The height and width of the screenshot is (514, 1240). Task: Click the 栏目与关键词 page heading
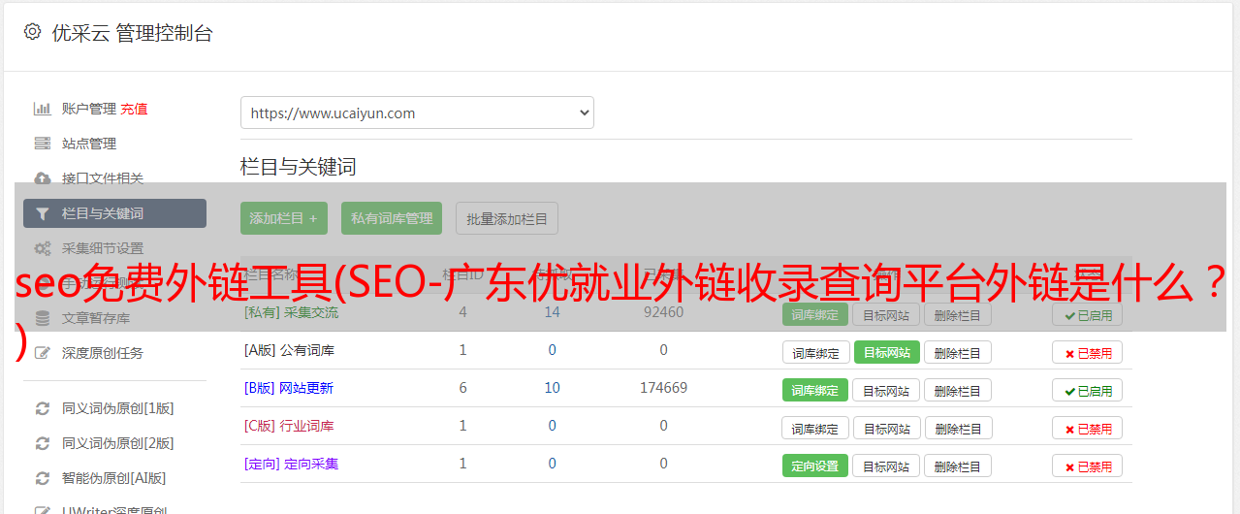(299, 167)
